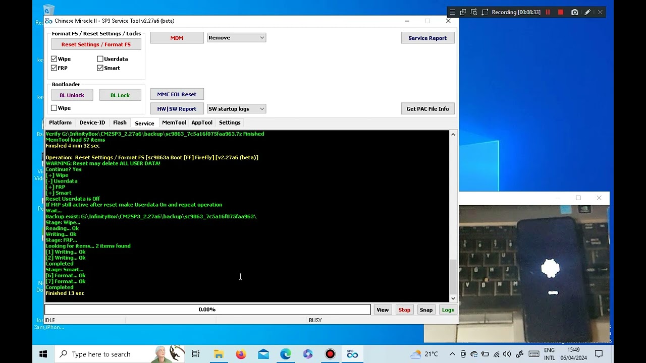Click the MMC EOL Reset button

(x=177, y=94)
